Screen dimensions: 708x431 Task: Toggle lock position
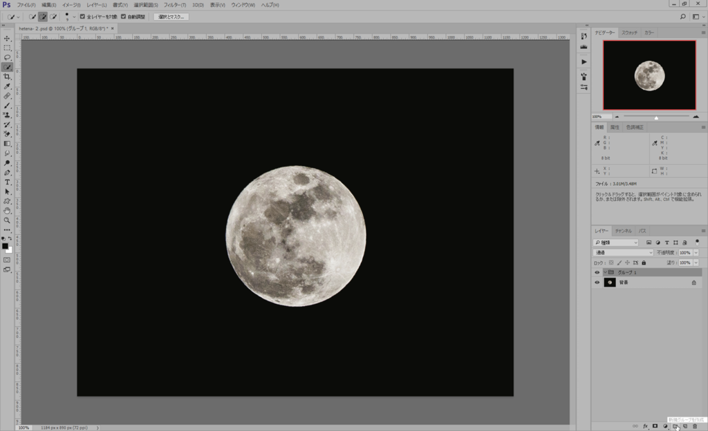click(x=627, y=262)
